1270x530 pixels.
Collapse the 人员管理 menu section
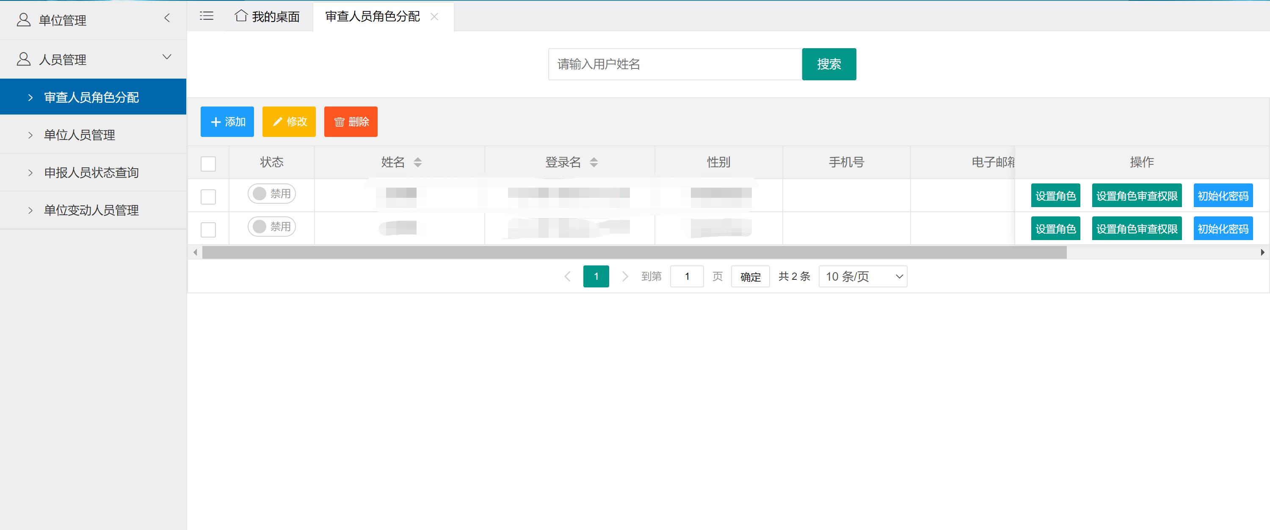coord(167,57)
